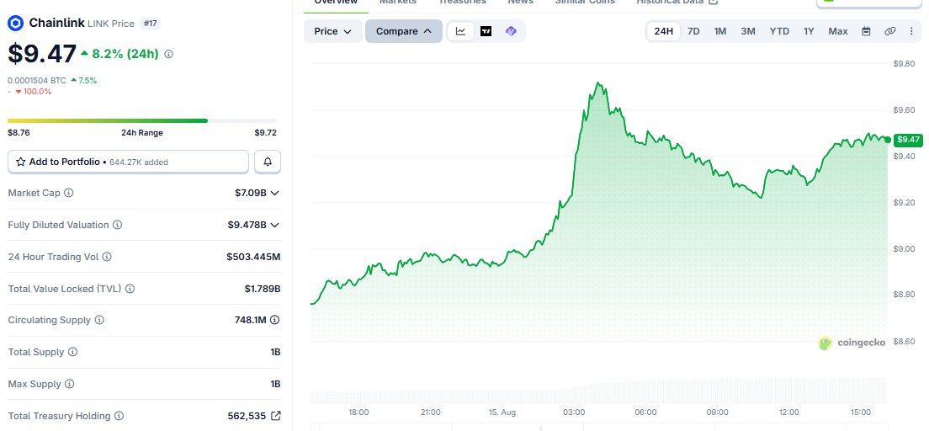Copy chart link icon
This screenshot has height=431, width=929.
[x=890, y=31]
